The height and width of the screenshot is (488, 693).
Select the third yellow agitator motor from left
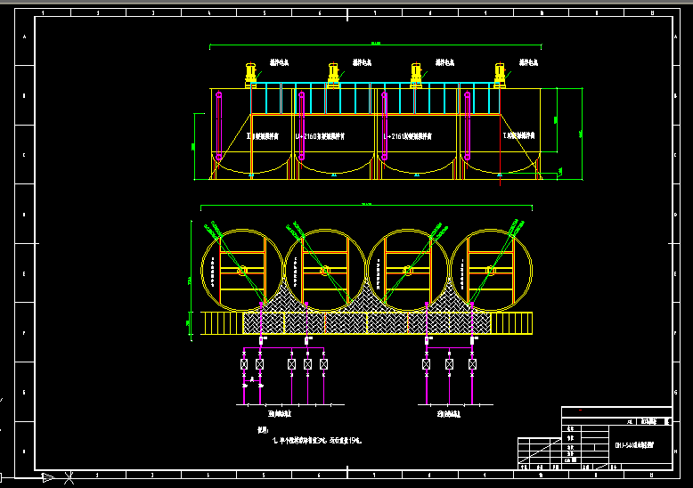[416, 75]
